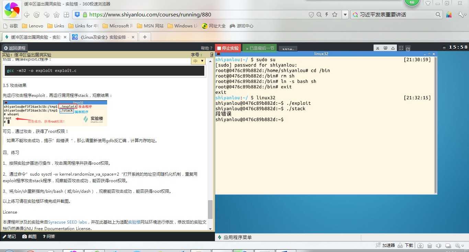Viewport: 469px width, 252px height.
Task: Click the lightning speed-mode icon
Action: coord(327,15)
